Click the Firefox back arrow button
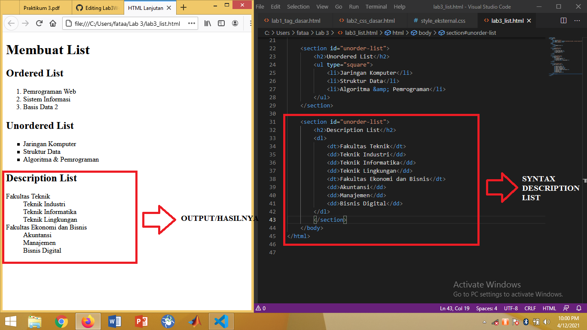The height and width of the screenshot is (330, 587). (x=12, y=24)
